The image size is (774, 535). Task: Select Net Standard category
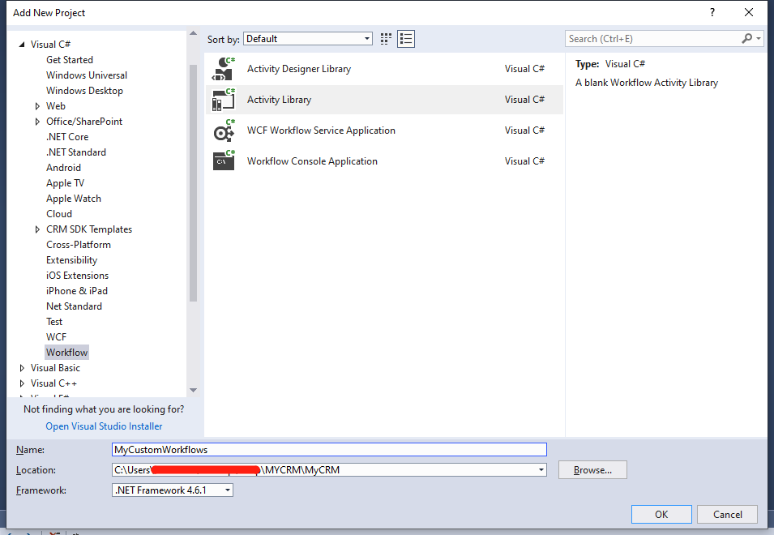pos(74,306)
